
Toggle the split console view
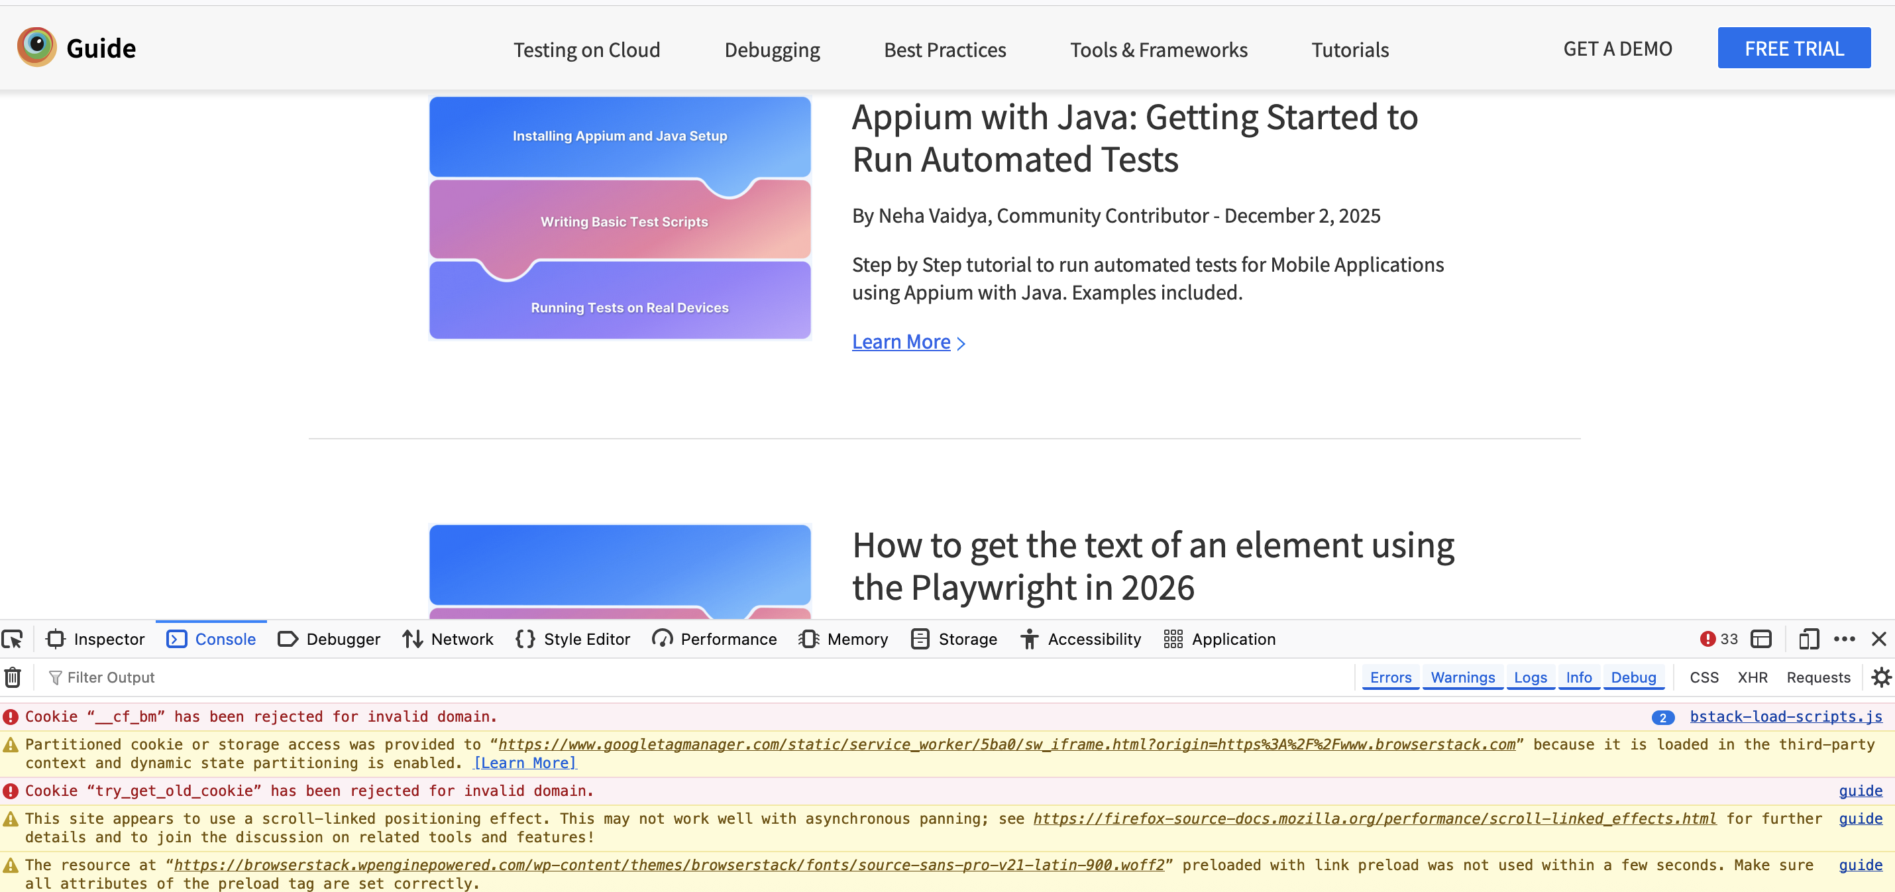[x=1762, y=639]
